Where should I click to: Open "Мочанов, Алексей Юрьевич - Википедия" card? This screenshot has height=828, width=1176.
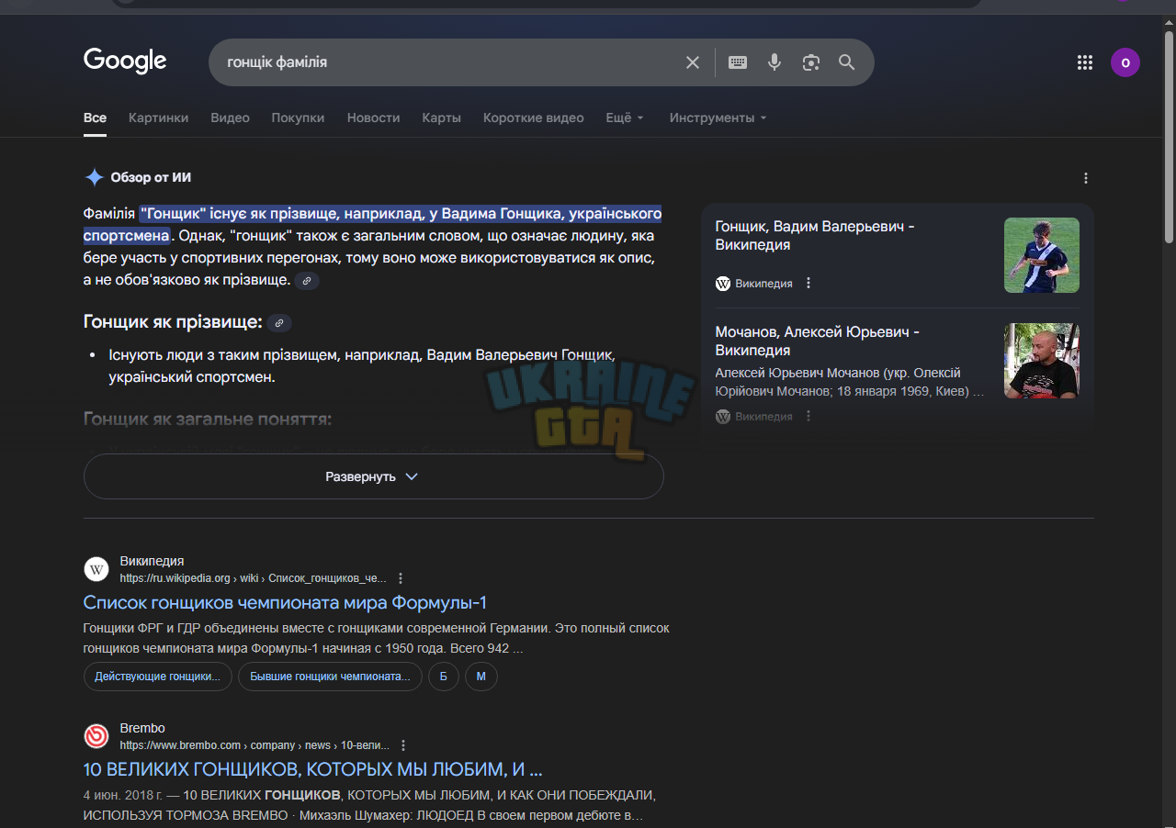(x=818, y=341)
